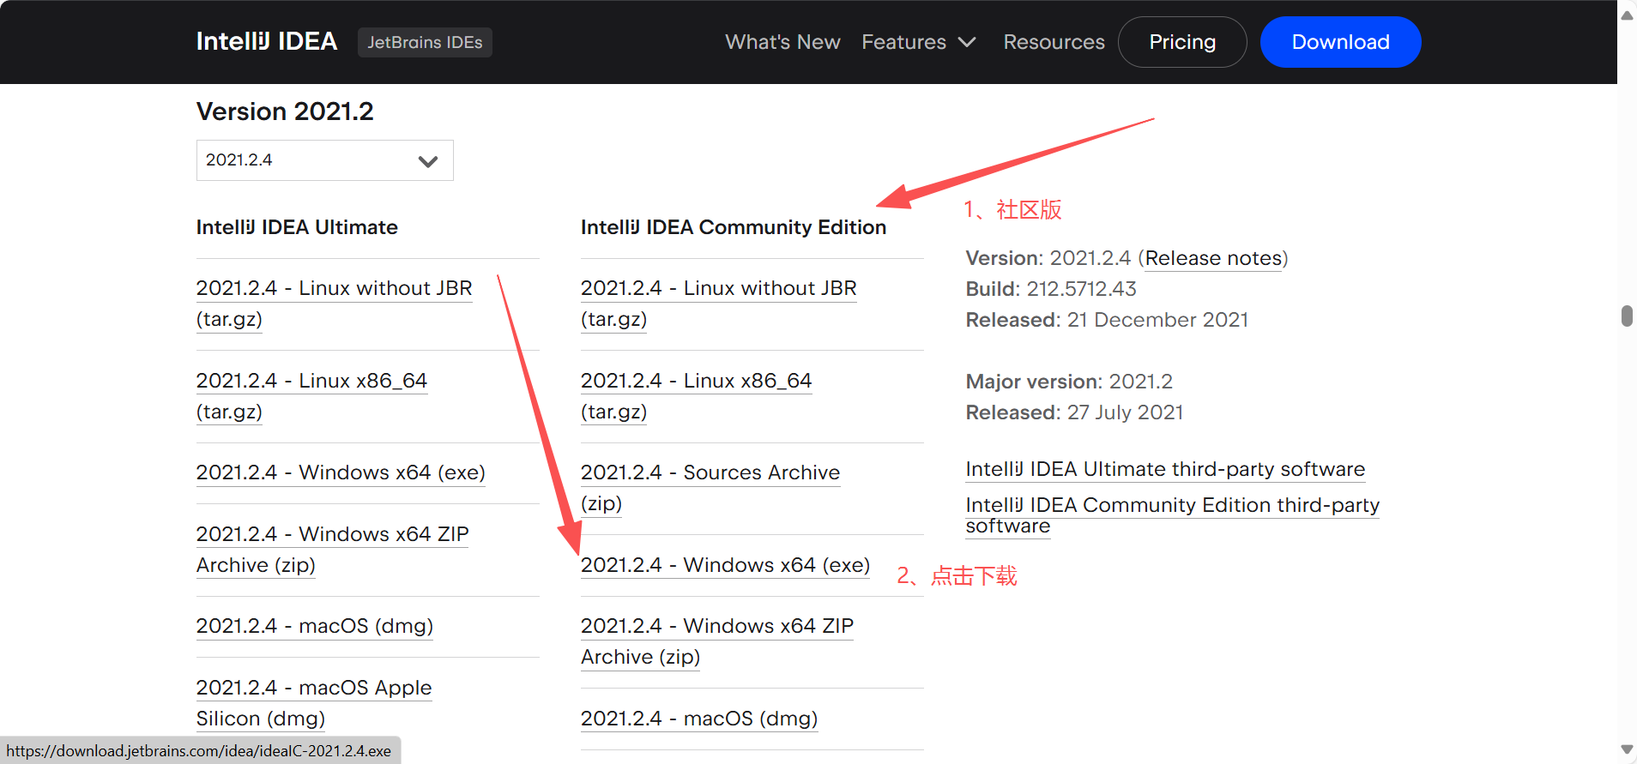This screenshot has height=764, width=1637.
Task: Open IntelliJ IDEA Ultimate third-party software link
Action: click(1165, 469)
